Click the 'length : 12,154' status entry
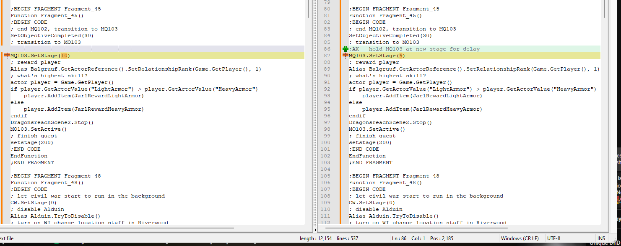Image resolution: width=621 pixels, height=246 pixels. (315, 238)
